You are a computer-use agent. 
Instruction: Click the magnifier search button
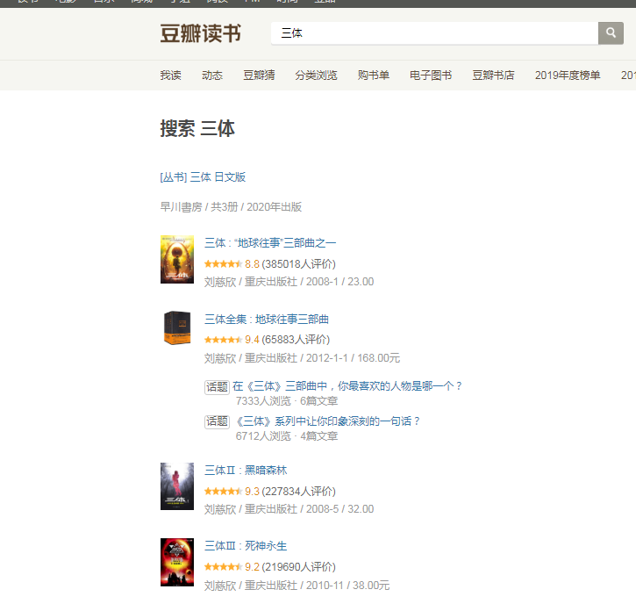tap(611, 33)
